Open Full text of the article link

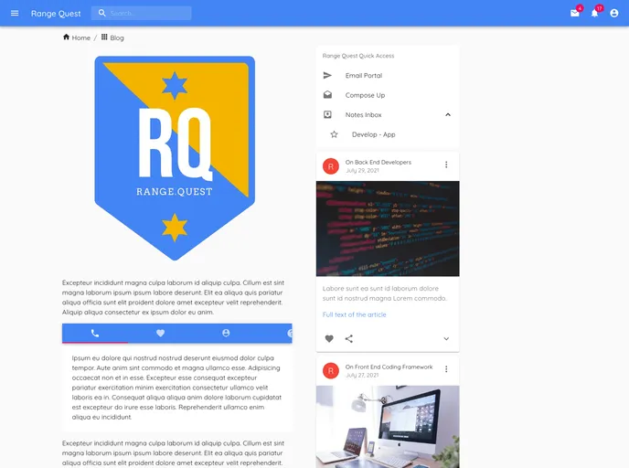click(x=355, y=314)
